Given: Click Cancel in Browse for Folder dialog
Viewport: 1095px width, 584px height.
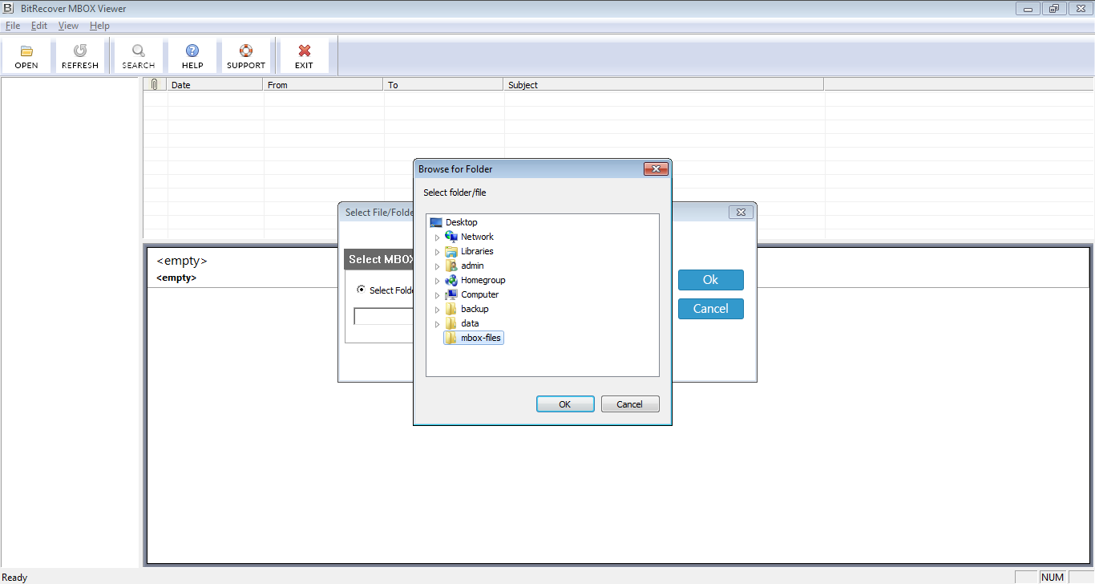Looking at the screenshot, I should click(630, 404).
